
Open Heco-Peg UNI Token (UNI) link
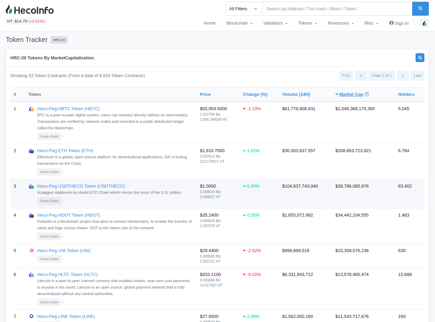[x=64, y=251]
